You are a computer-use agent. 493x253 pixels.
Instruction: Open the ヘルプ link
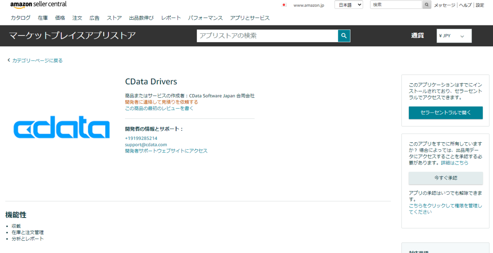pos(465,5)
